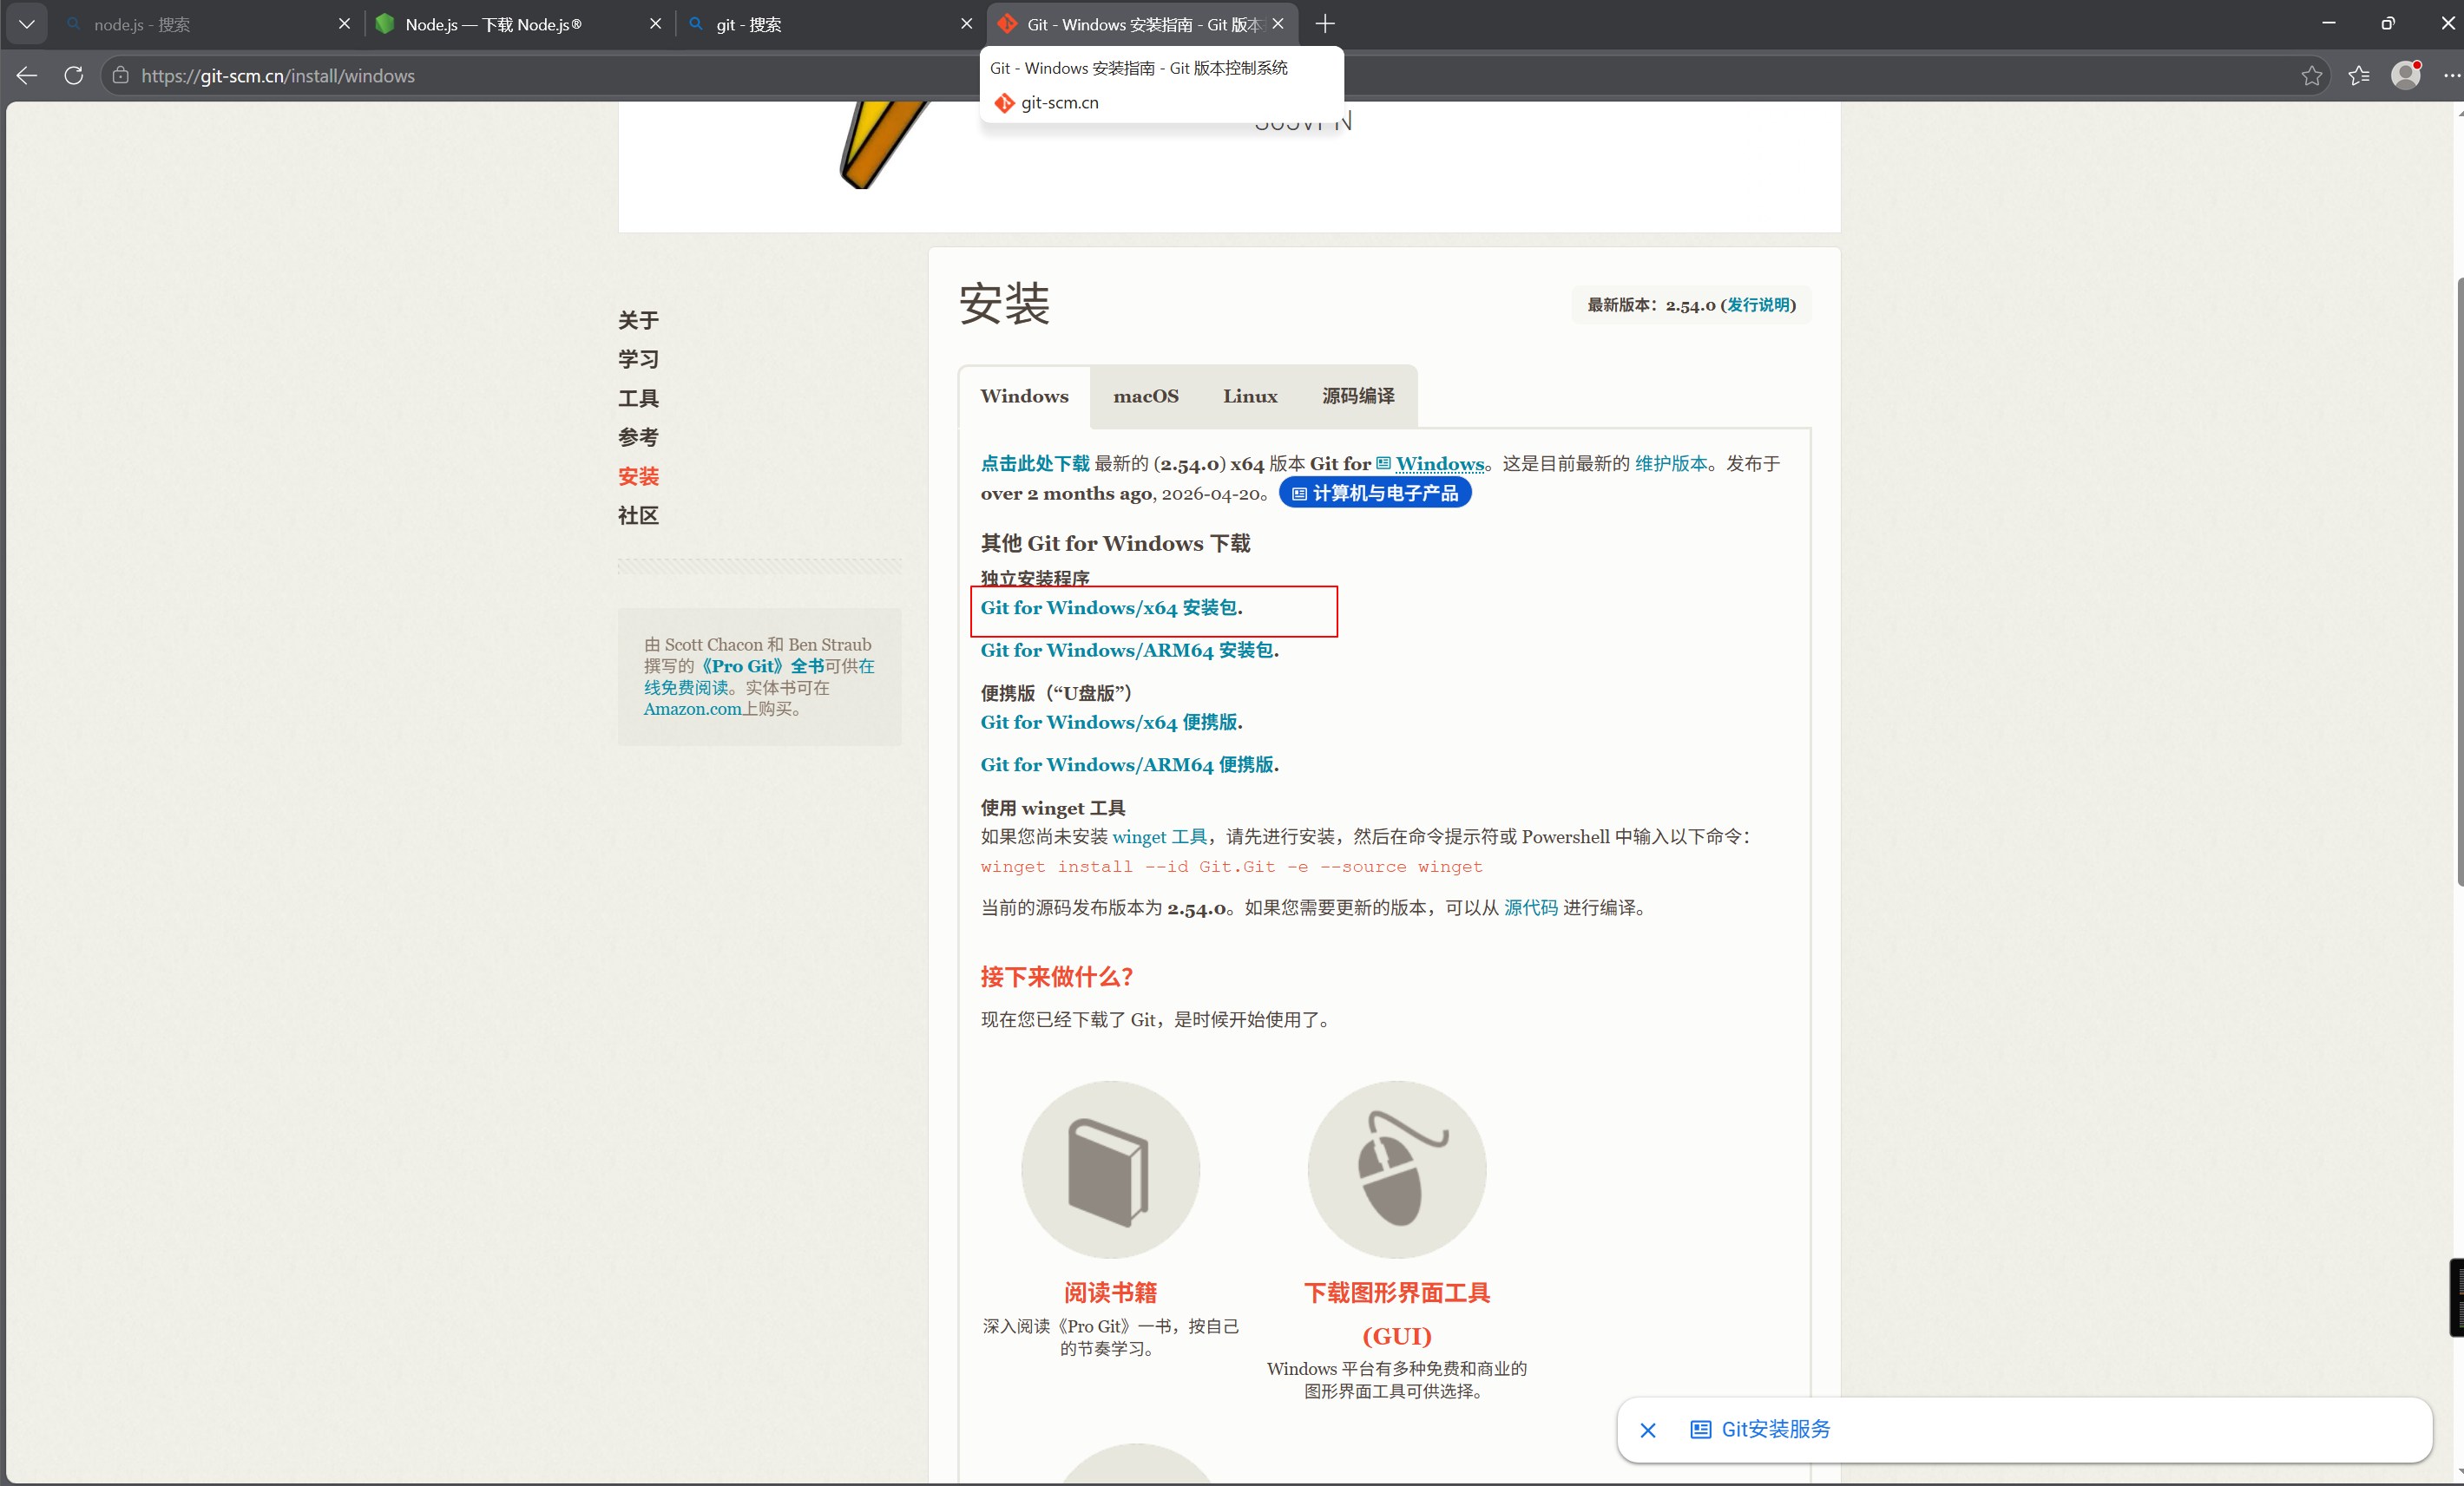The width and height of the screenshot is (2464, 1486).
Task: Select the Linux install tab
Action: [x=1250, y=396]
